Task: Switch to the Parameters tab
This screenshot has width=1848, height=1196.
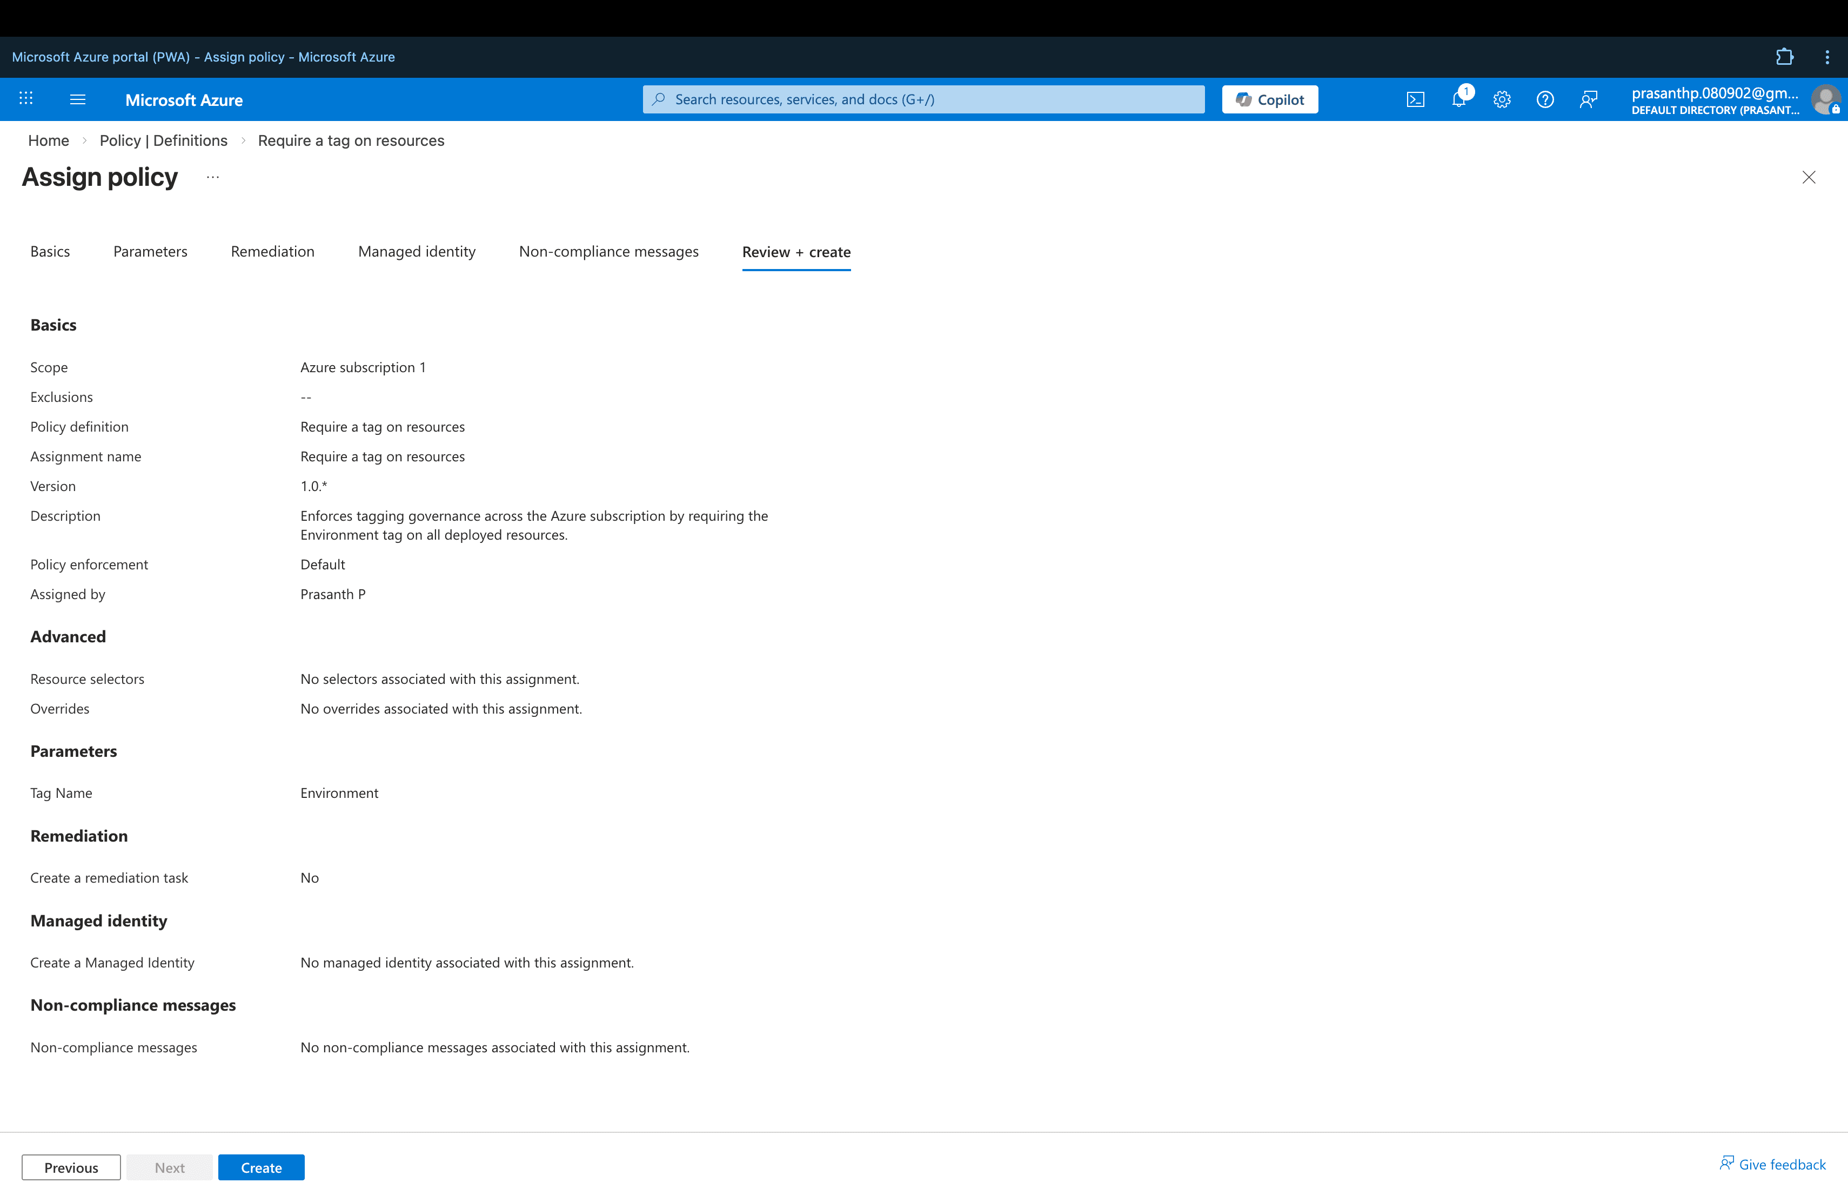Action: [x=150, y=251]
